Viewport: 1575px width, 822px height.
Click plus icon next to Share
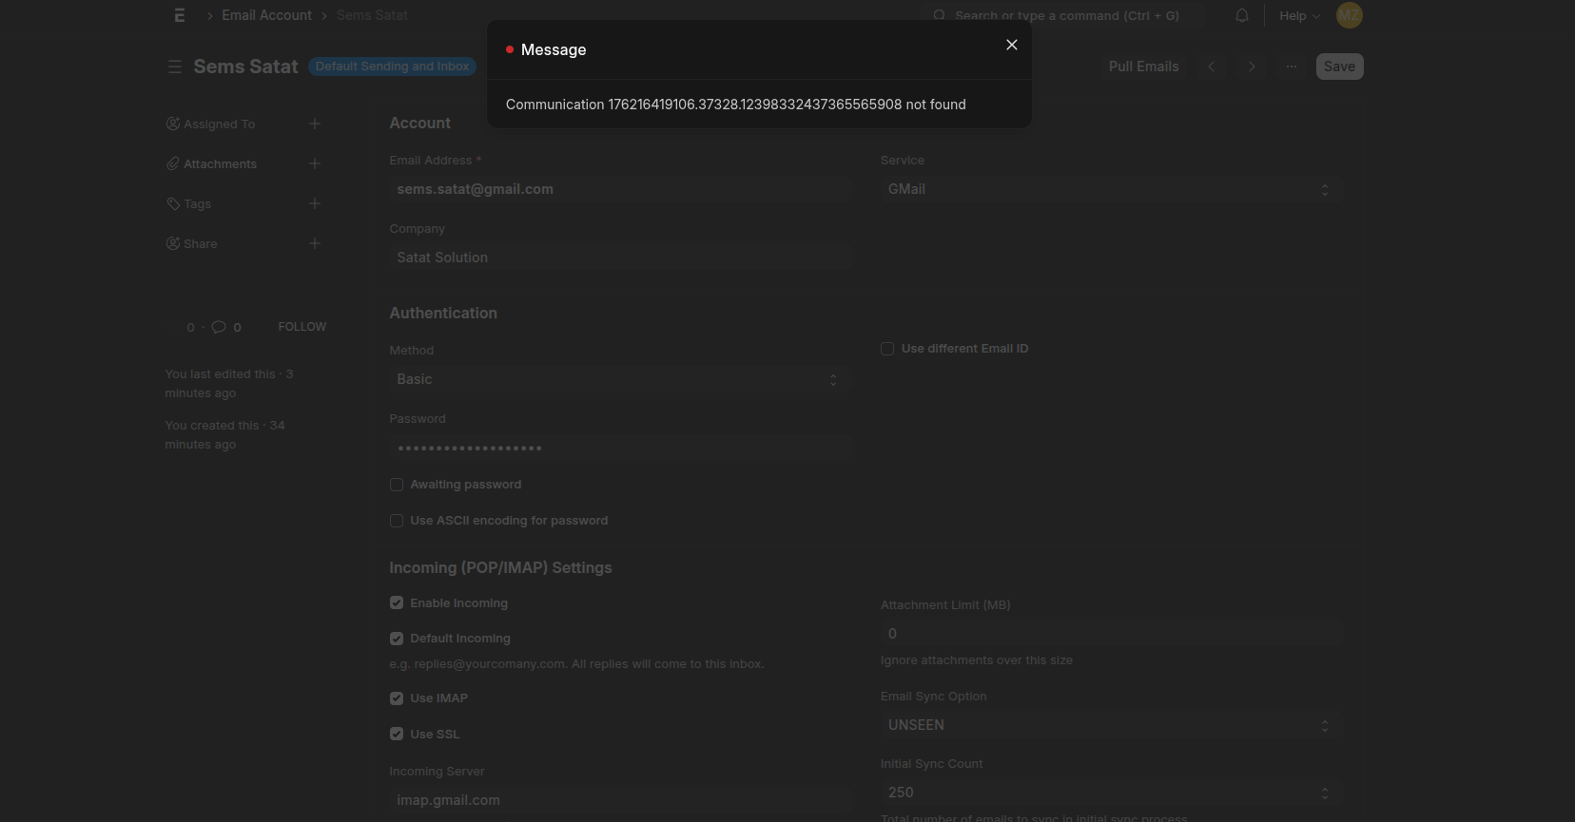tap(315, 243)
